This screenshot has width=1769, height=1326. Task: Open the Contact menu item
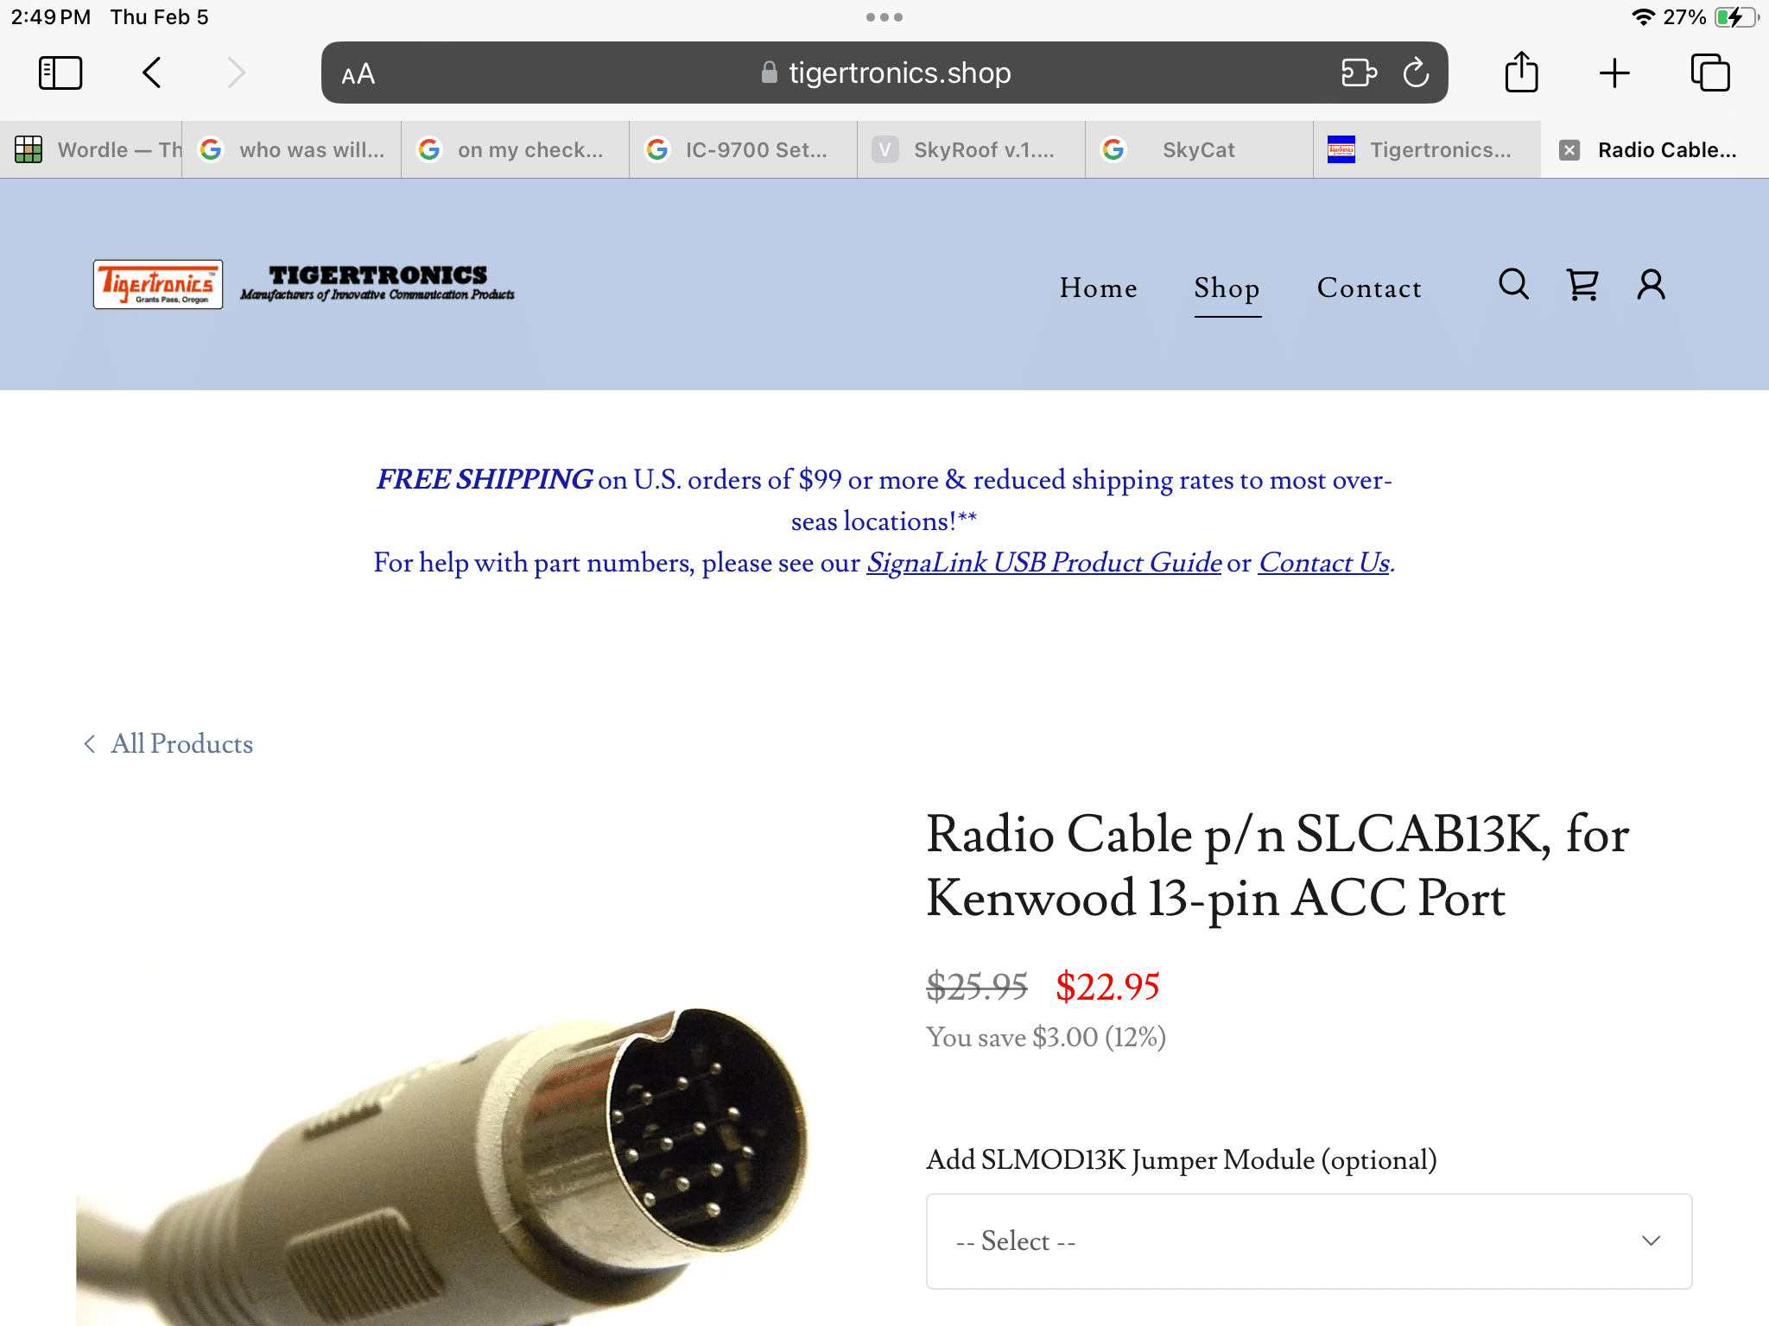click(1369, 288)
